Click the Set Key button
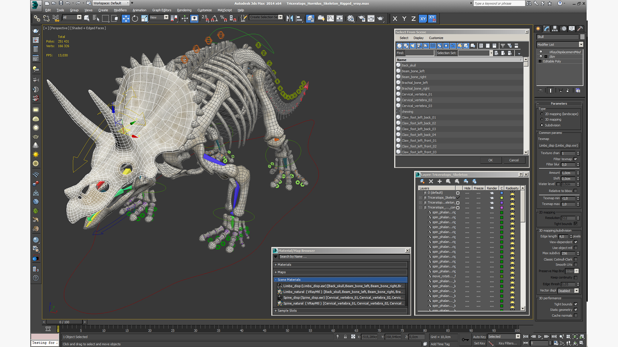 (479, 343)
